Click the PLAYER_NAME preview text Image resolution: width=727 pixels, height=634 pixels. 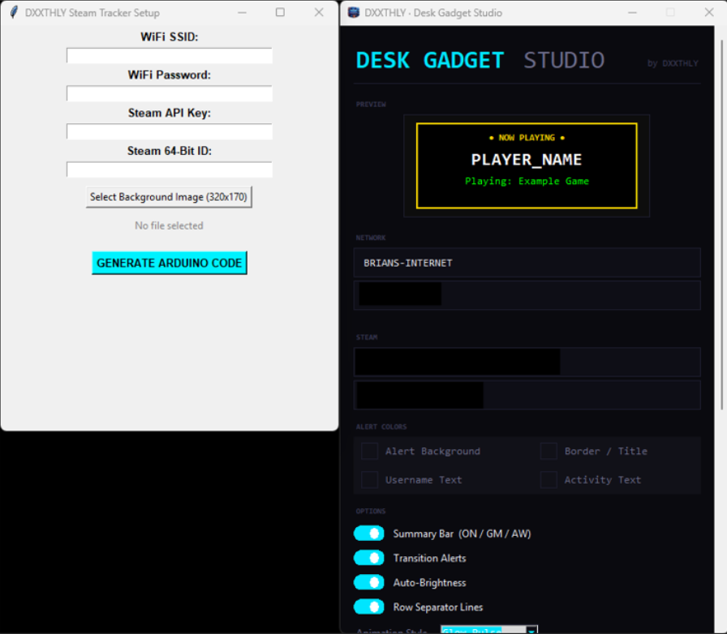point(527,160)
